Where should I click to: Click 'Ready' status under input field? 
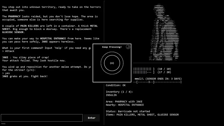[x=3, y=124]
